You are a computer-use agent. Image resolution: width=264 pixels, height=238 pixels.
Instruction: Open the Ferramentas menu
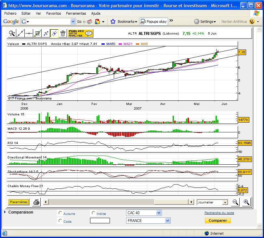pyautogui.click(x=76, y=13)
